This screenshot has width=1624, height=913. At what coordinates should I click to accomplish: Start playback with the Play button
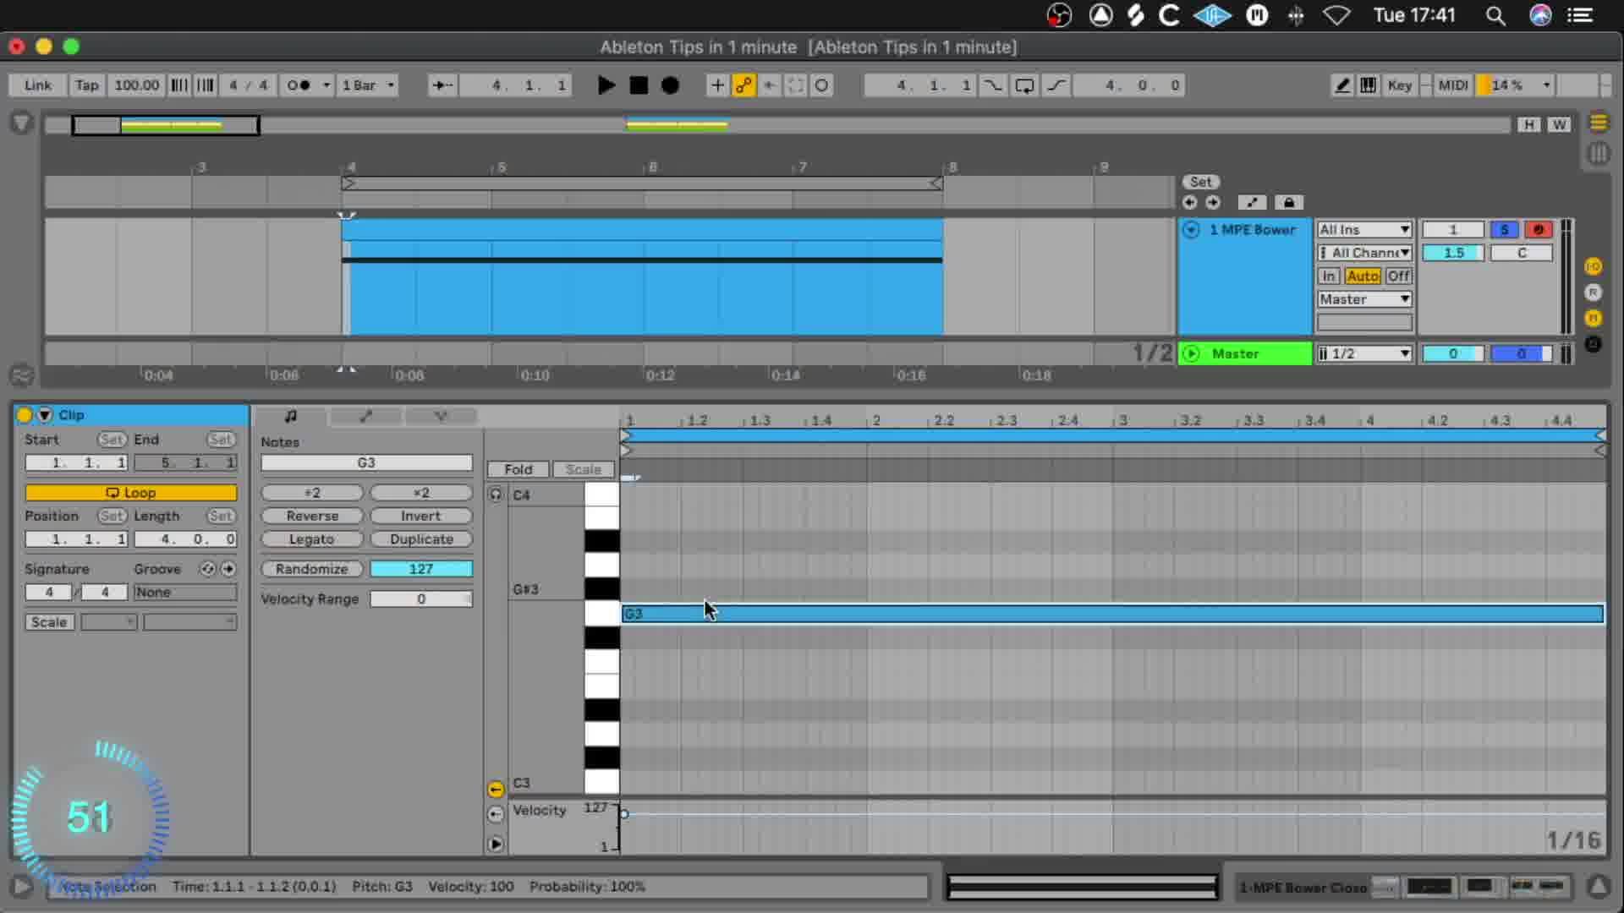[606, 85]
